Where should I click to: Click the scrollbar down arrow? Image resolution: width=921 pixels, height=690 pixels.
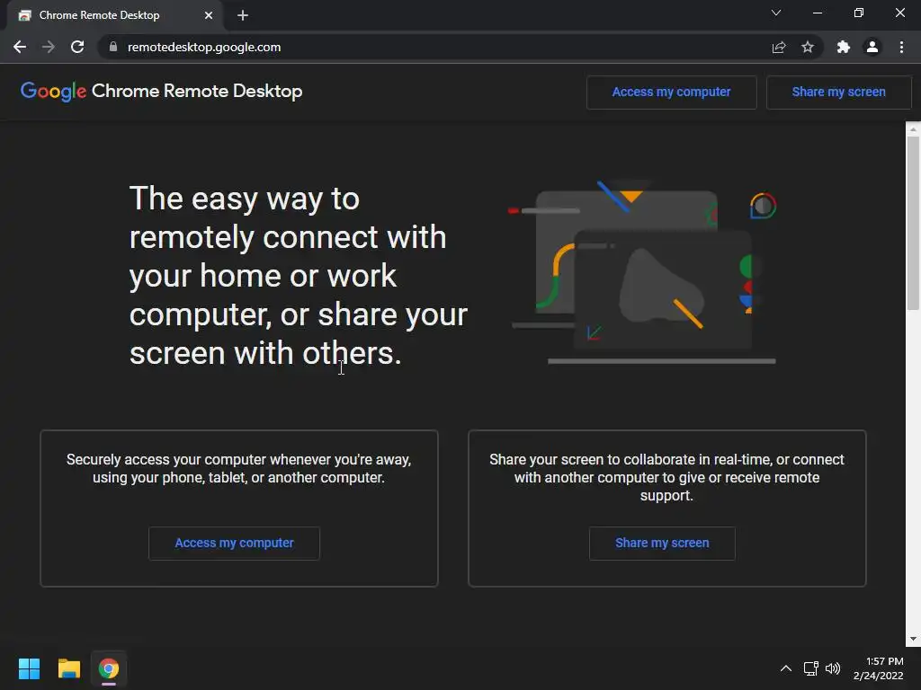click(913, 639)
